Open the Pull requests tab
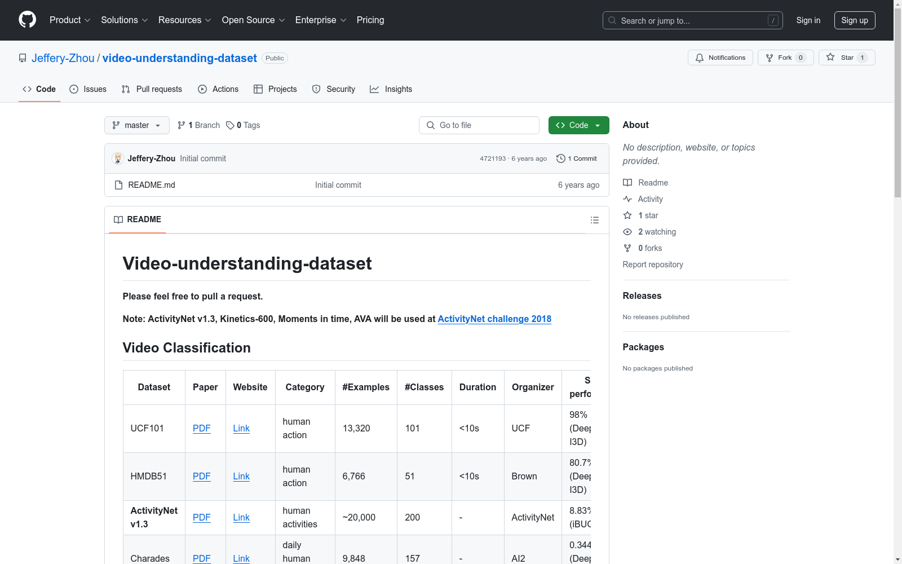902x564 pixels. [152, 89]
